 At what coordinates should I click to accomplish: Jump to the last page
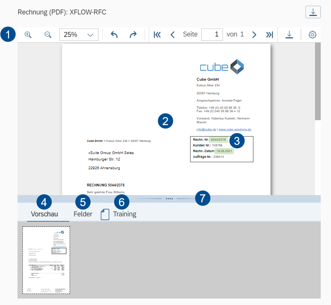(269, 35)
